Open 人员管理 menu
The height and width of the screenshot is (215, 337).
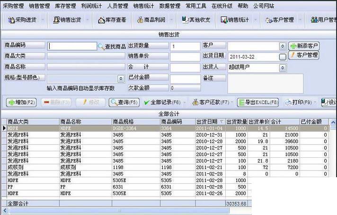tap(117, 6)
